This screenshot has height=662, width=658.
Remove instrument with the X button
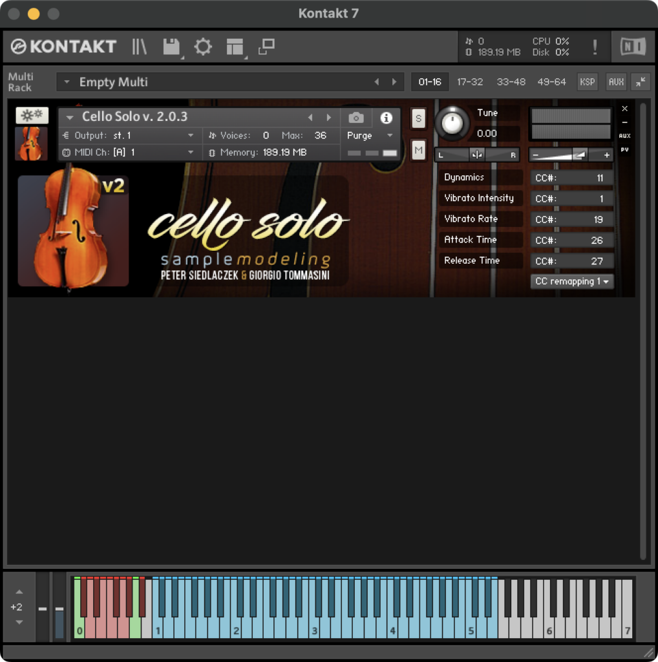(x=624, y=109)
